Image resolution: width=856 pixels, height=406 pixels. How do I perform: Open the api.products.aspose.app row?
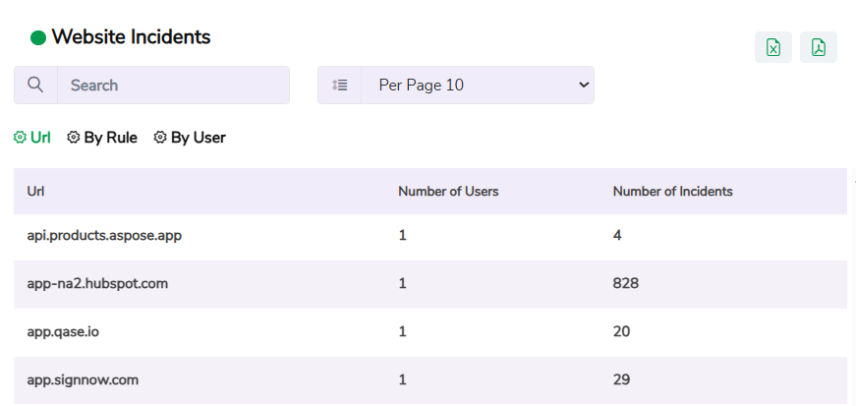(x=104, y=236)
